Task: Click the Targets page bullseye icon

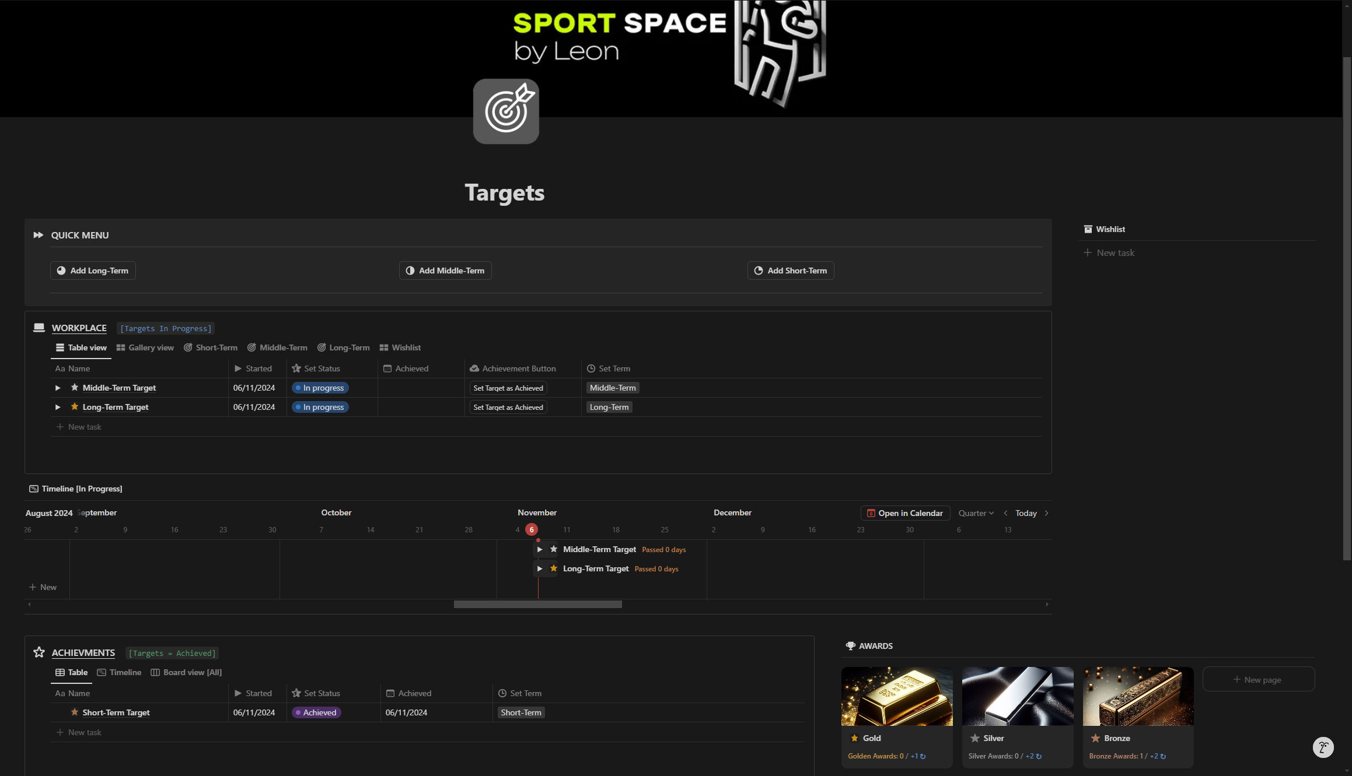Action: coord(506,111)
